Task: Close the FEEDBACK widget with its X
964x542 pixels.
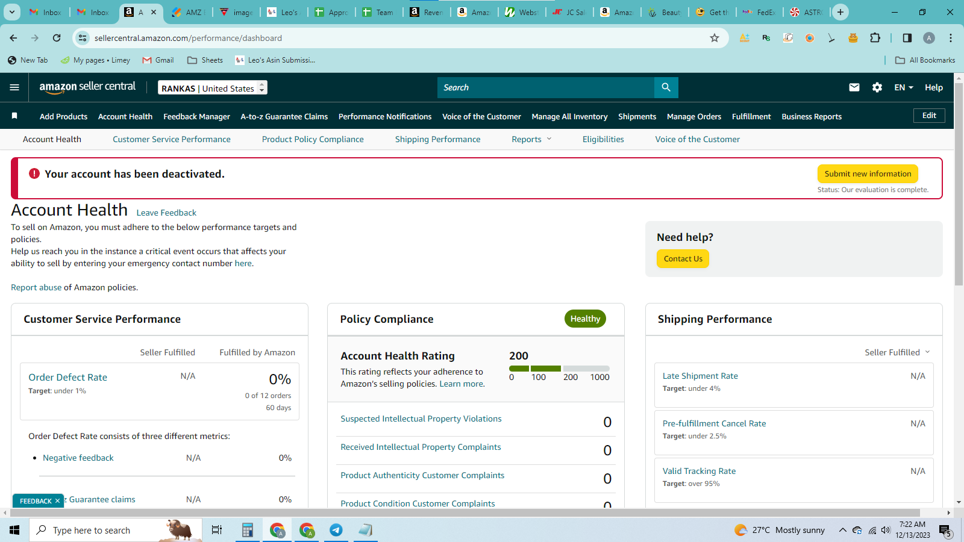Action: click(x=57, y=501)
